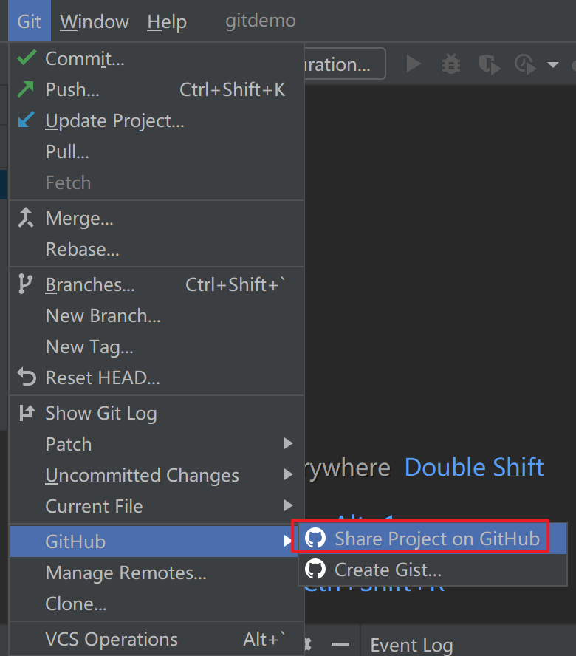Open VCS Operations popup entry
The image size is (576, 656).
click(157, 639)
